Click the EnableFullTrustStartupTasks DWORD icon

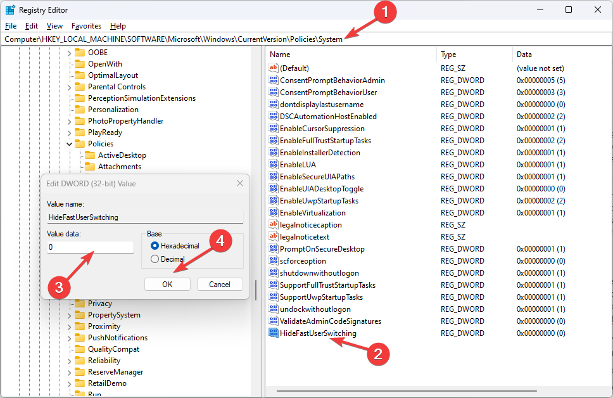point(274,140)
